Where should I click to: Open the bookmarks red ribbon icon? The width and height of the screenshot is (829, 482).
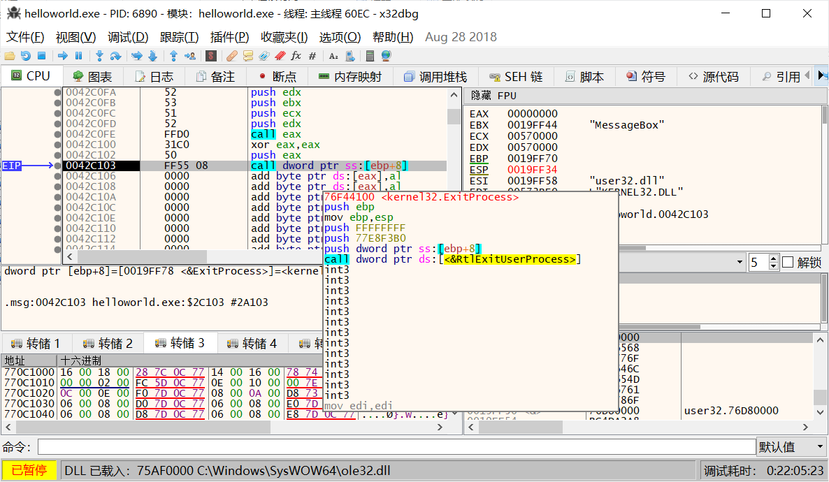[280, 56]
